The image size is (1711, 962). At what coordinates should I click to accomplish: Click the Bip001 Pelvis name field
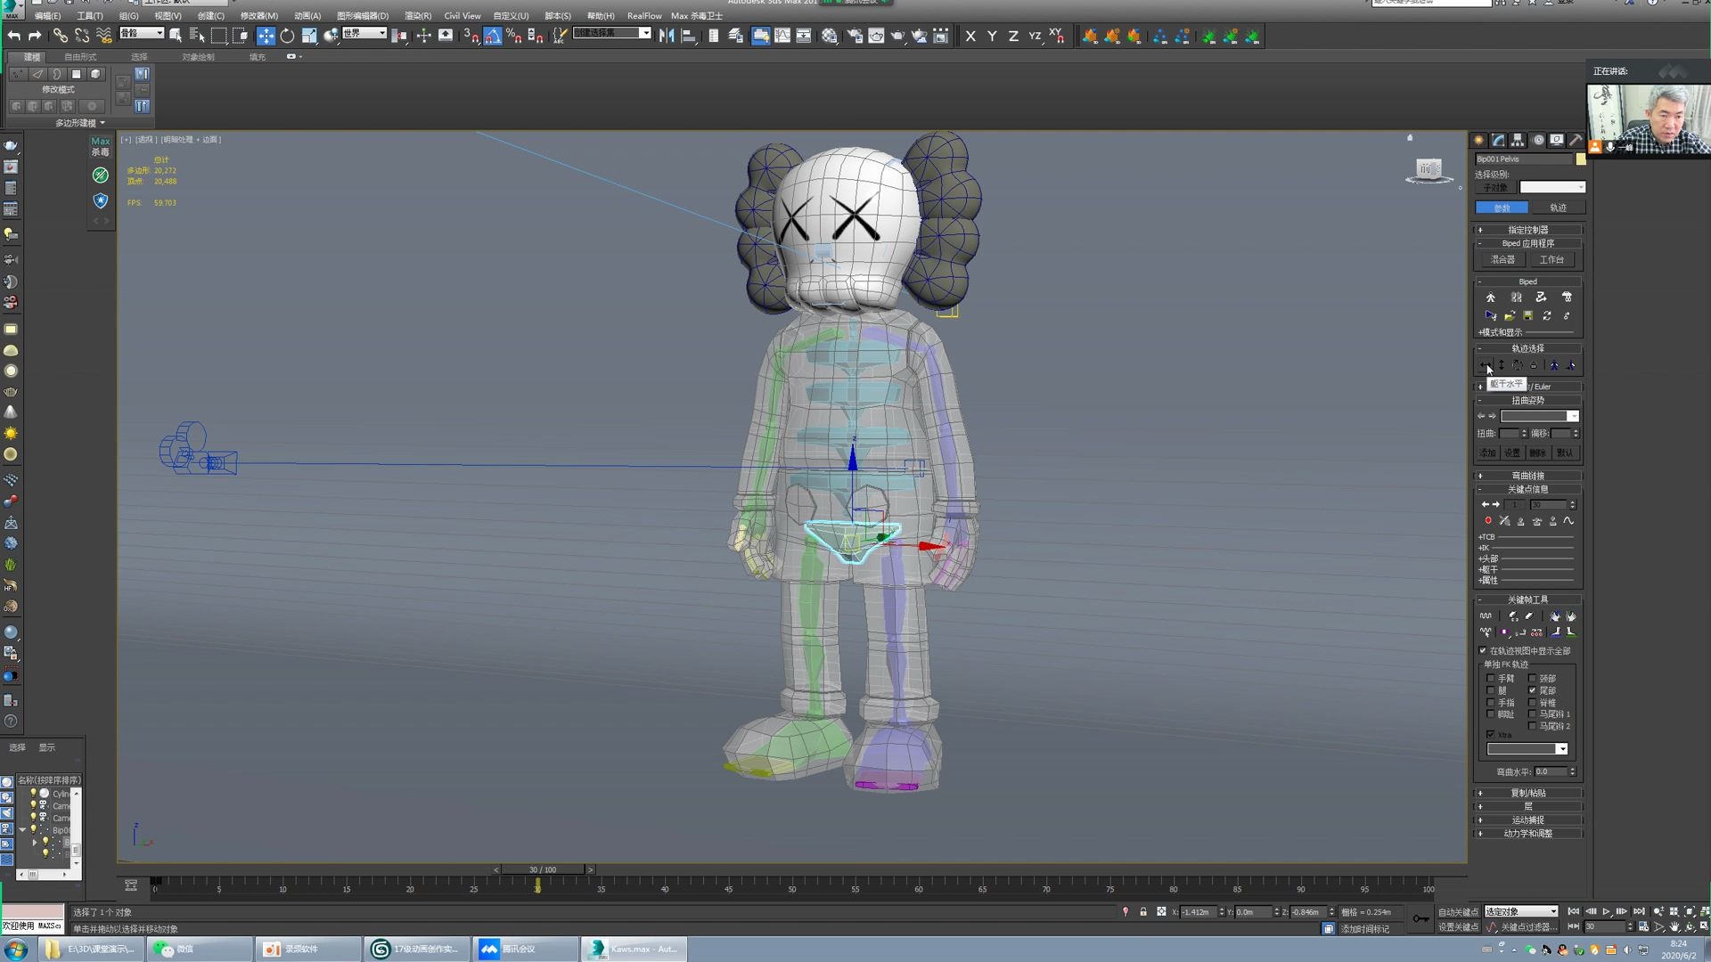pyautogui.click(x=1524, y=159)
